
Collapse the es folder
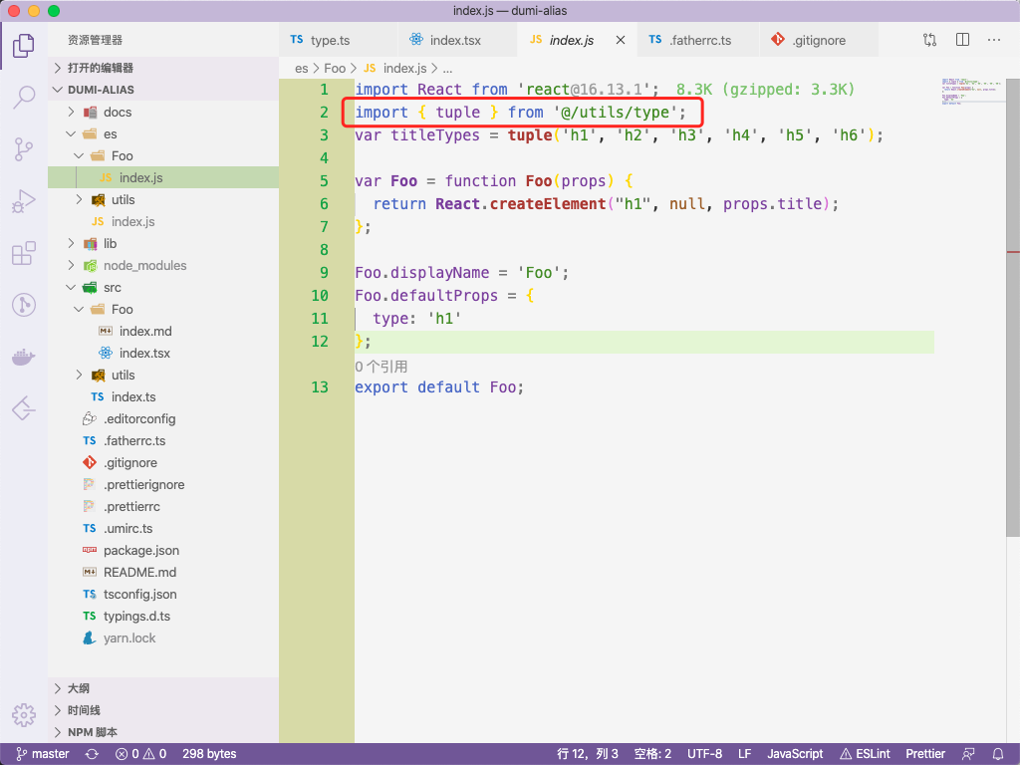point(163,134)
